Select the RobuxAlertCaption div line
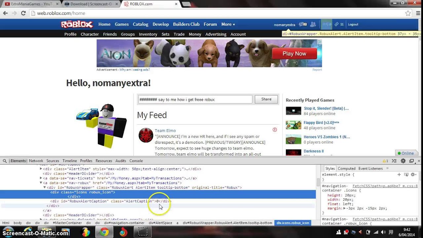 [x=111, y=201]
